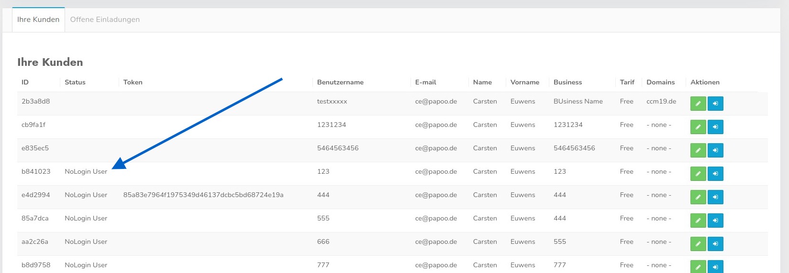789x273 pixels.
Task: Click green edit icon for customer 2b3a8d8
Action: click(698, 104)
